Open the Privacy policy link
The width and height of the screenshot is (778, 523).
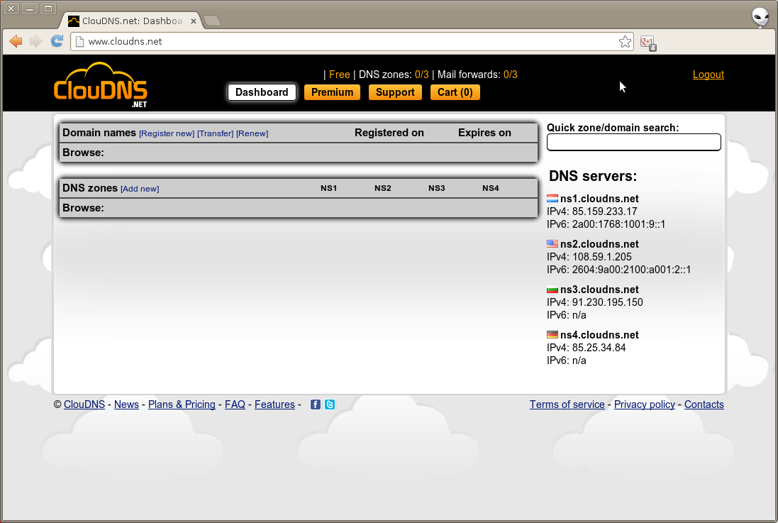click(645, 404)
